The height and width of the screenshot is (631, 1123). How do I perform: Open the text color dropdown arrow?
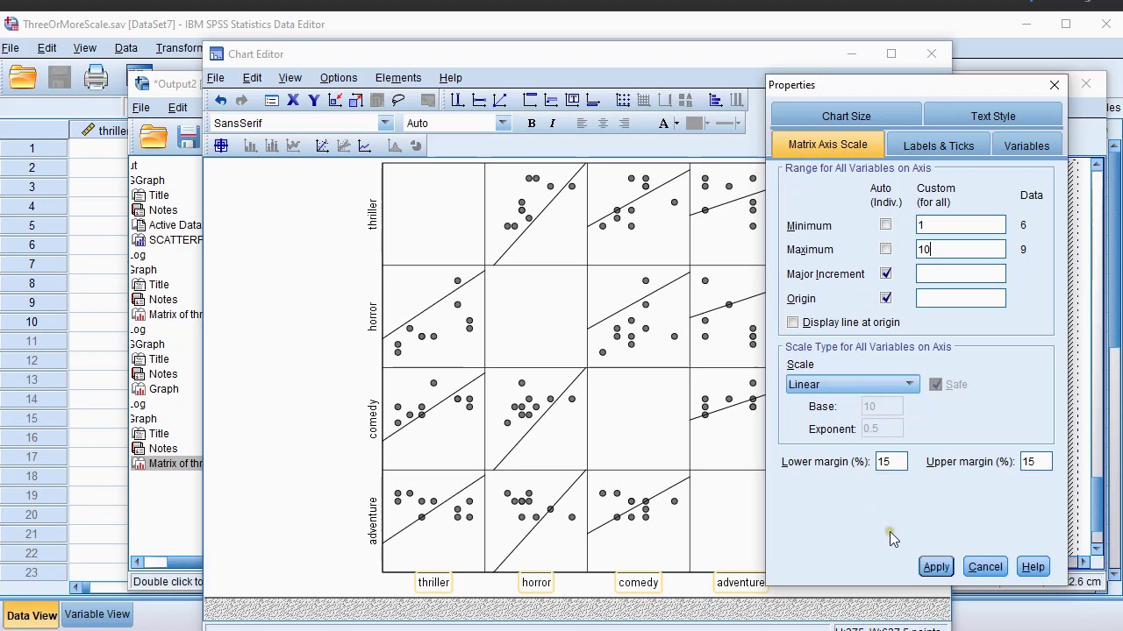[676, 124]
